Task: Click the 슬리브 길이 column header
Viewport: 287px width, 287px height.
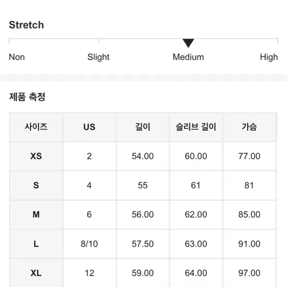Action: [196, 127]
